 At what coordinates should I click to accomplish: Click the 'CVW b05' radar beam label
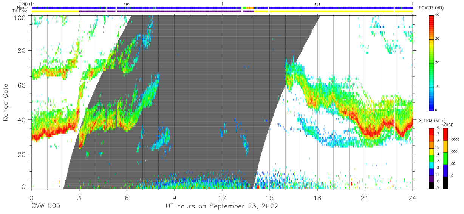[x=45, y=206]
